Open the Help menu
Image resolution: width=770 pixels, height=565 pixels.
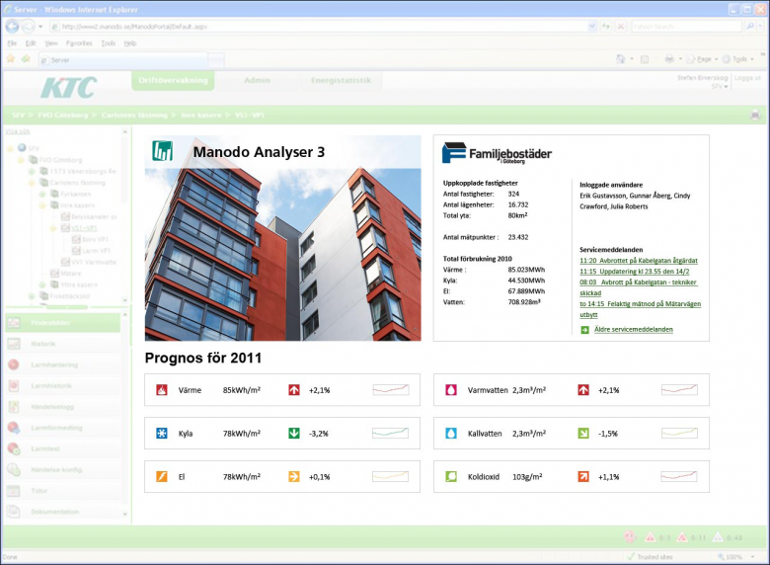click(x=130, y=43)
